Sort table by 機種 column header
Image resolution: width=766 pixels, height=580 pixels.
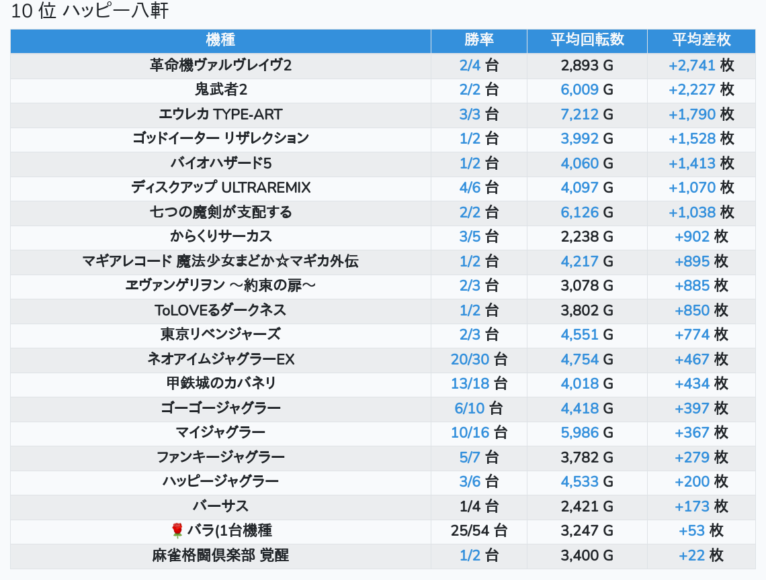tap(220, 40)
